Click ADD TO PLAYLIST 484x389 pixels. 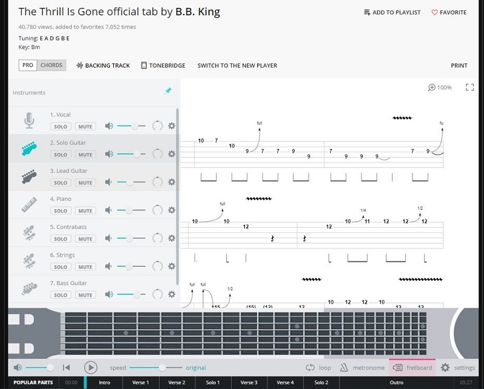pyautogui.click(x=392, y=12)
